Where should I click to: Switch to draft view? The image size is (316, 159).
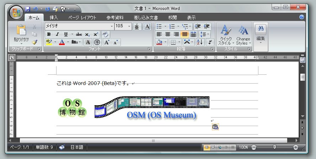[x=232, y=147]
